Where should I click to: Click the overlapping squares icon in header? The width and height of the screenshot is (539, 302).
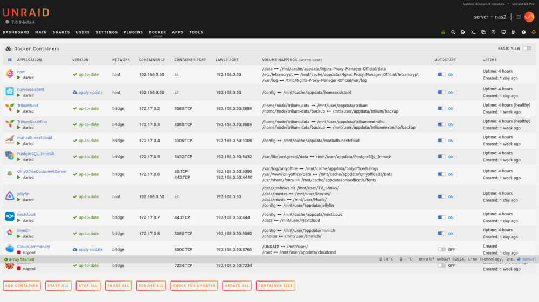pyautogui.click(x=483, y=32)
